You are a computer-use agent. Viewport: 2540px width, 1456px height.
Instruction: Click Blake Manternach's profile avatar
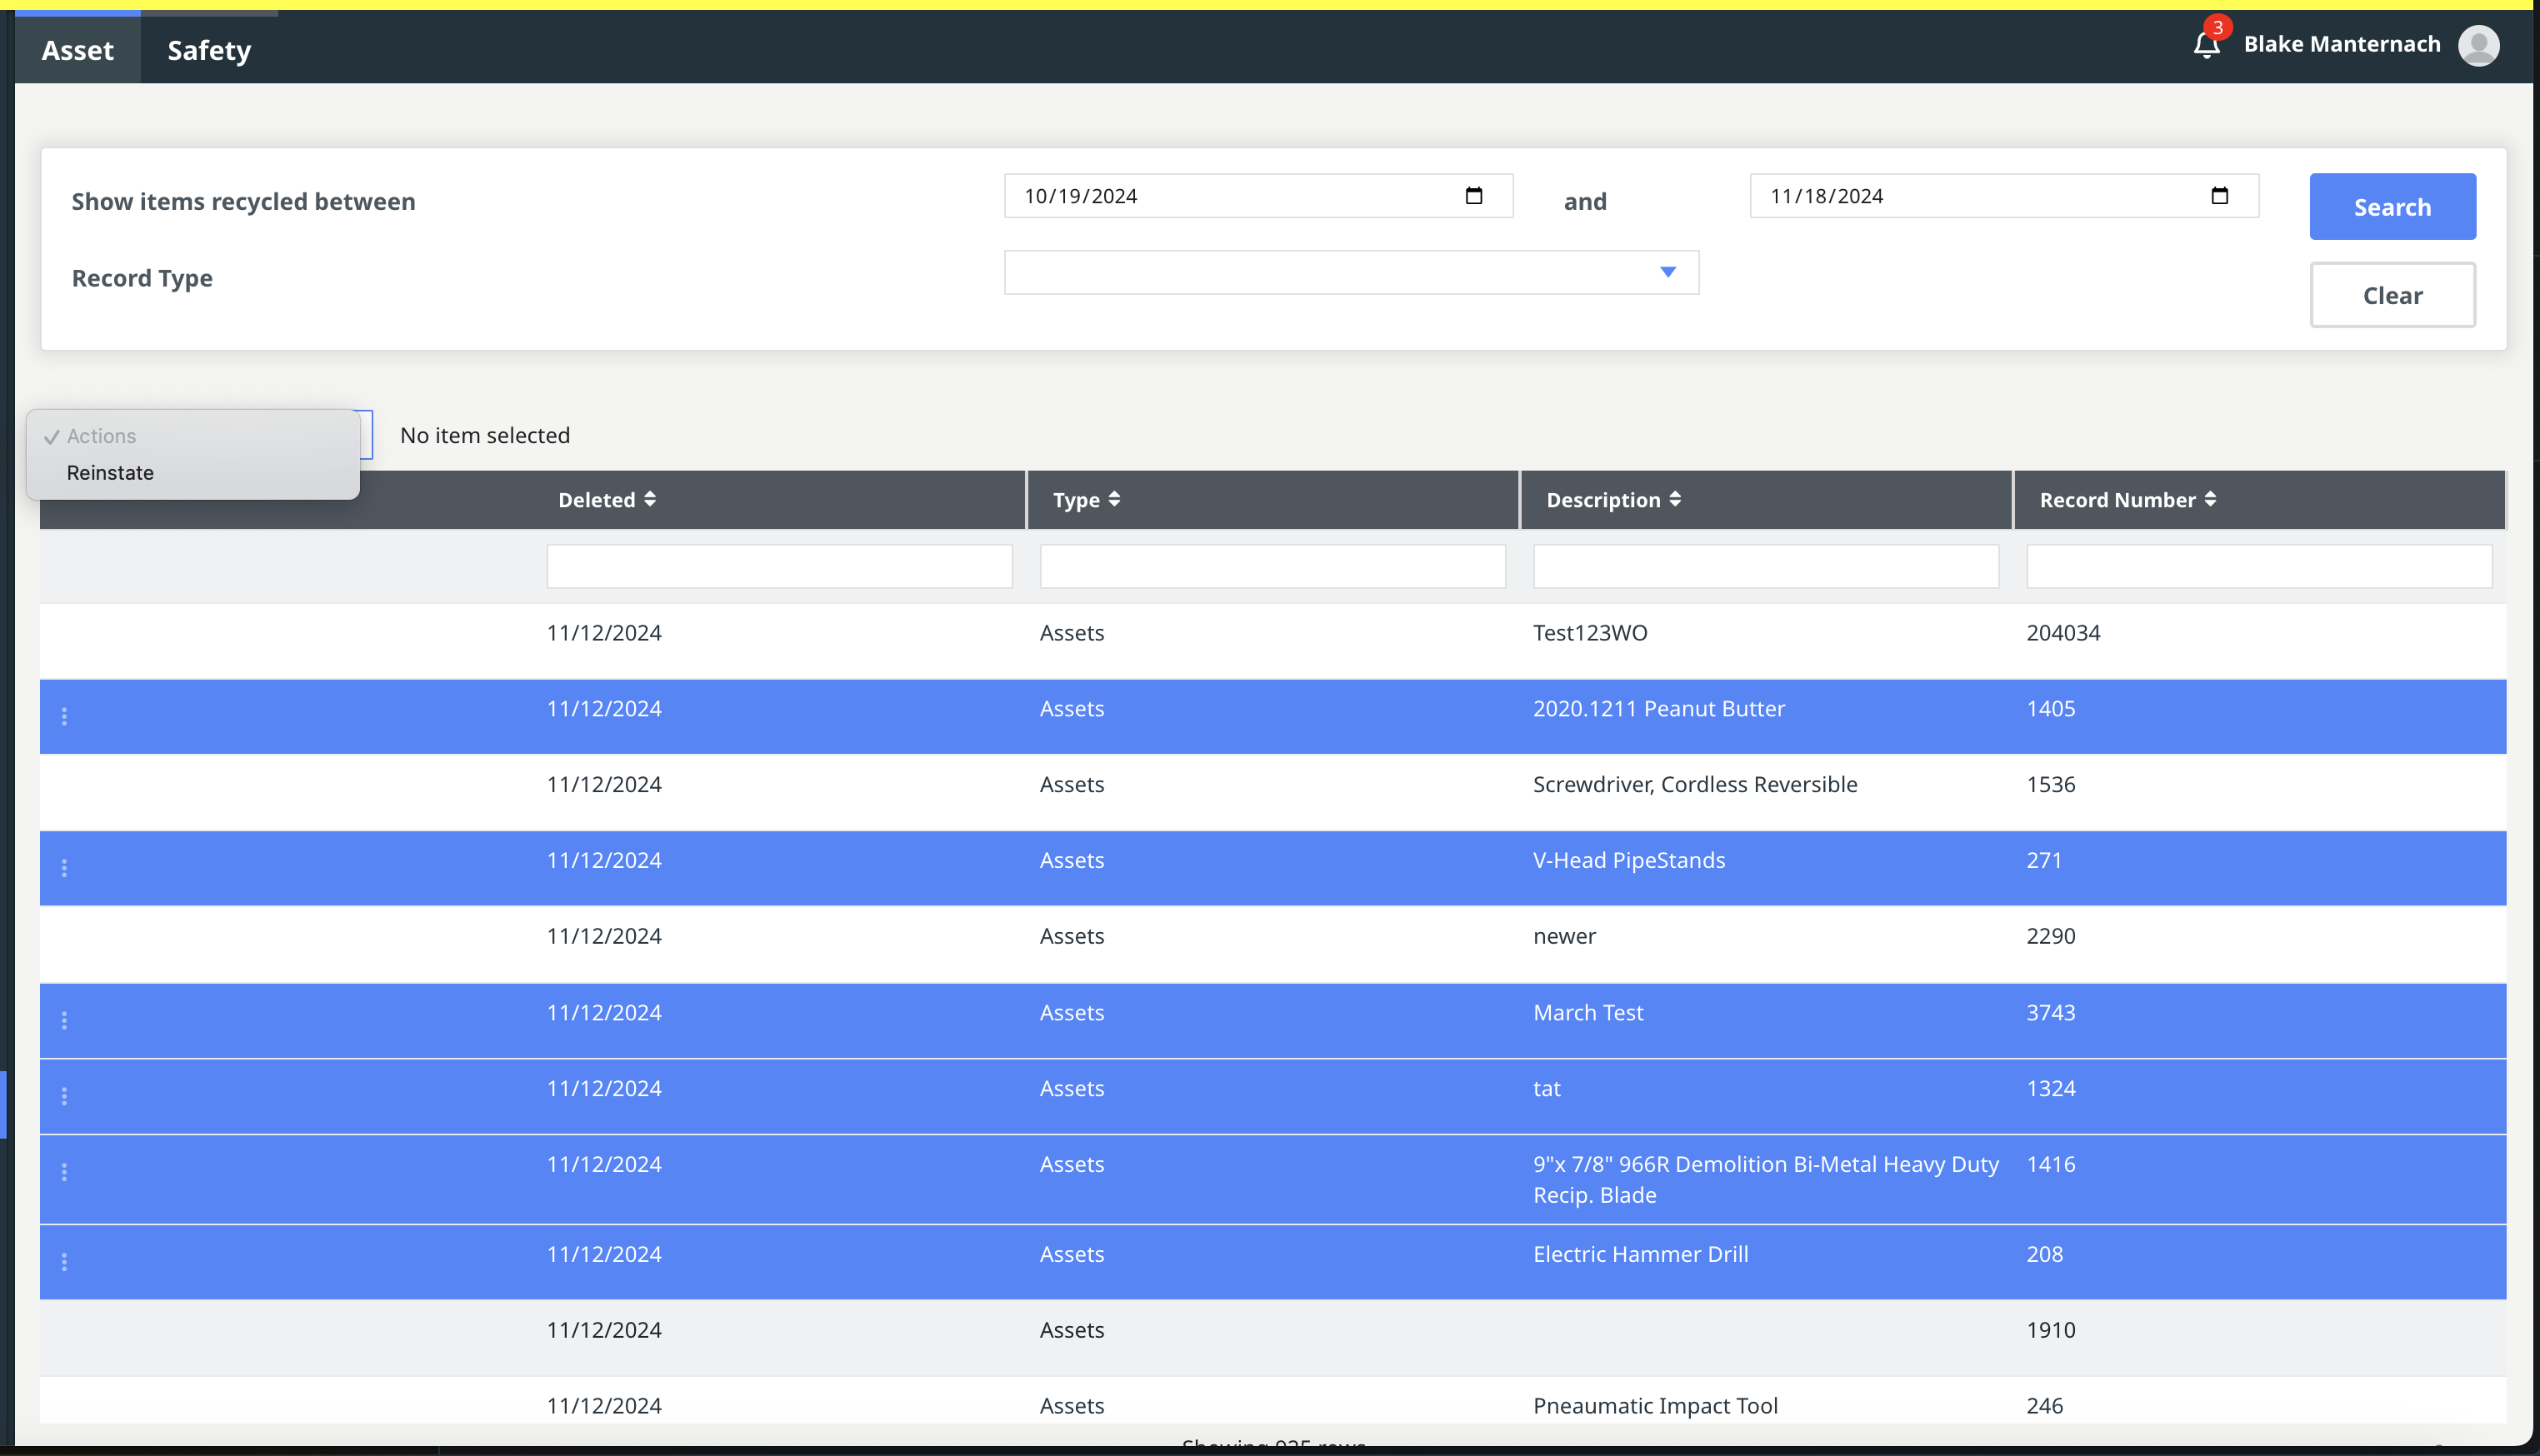[2478, 45]
